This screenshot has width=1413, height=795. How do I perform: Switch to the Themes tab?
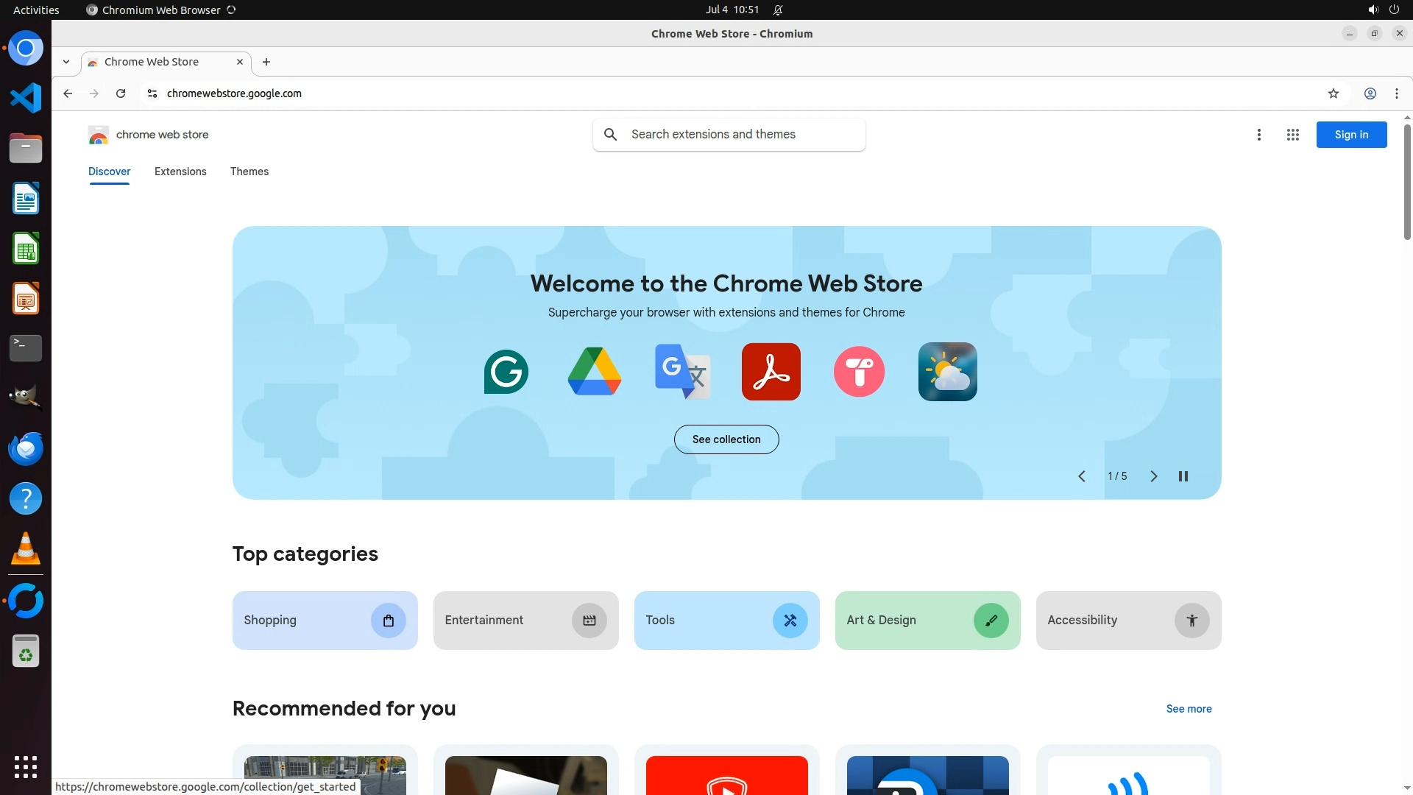coord(249,172)
